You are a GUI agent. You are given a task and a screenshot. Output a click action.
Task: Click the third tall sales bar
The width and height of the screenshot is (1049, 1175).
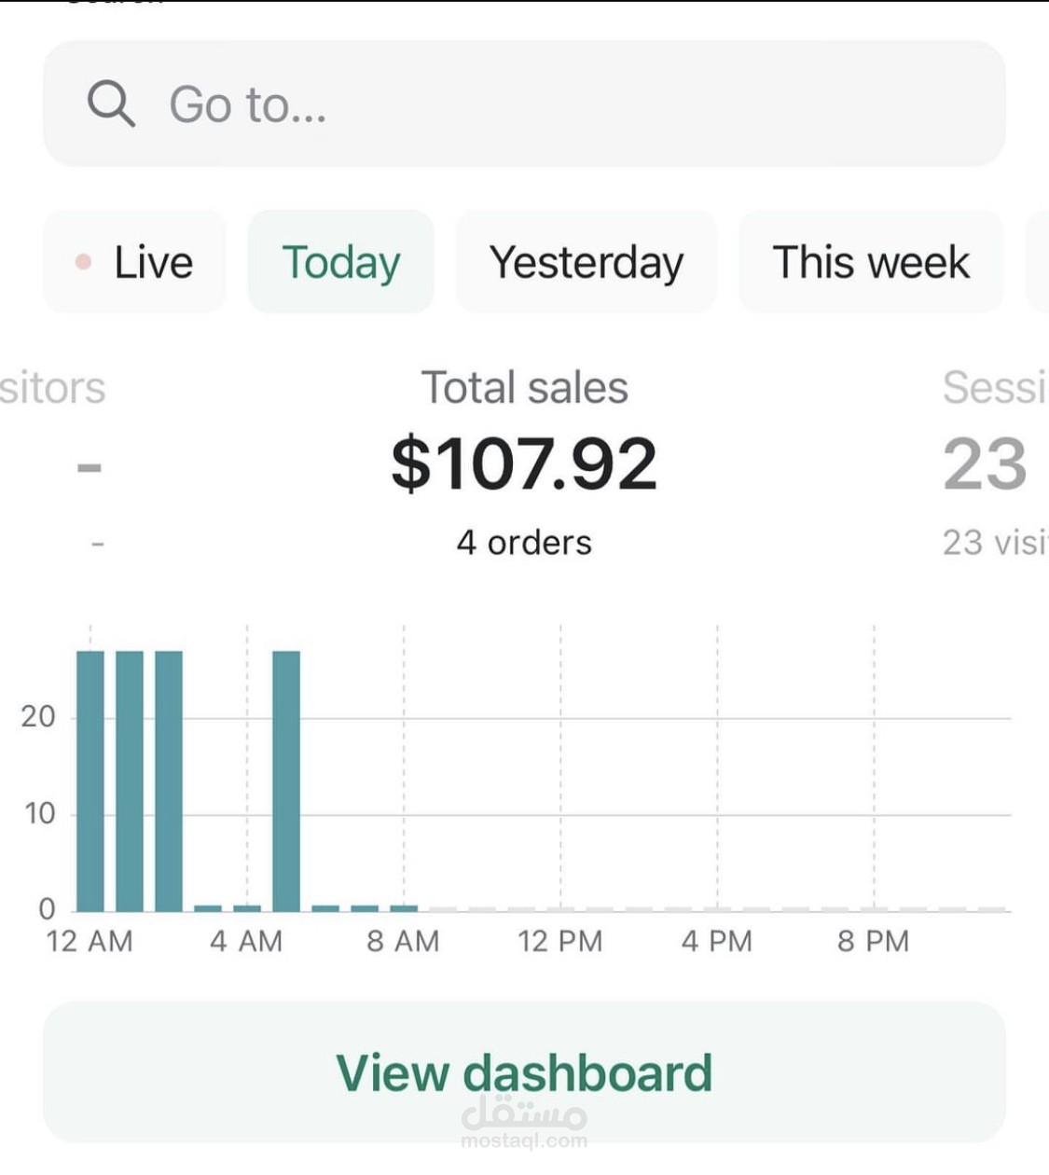[169, 781]
